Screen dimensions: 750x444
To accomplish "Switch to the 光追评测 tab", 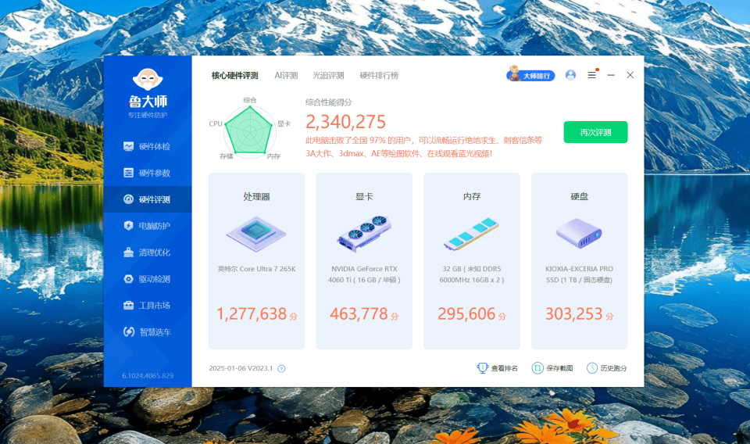I will (328, 76).
